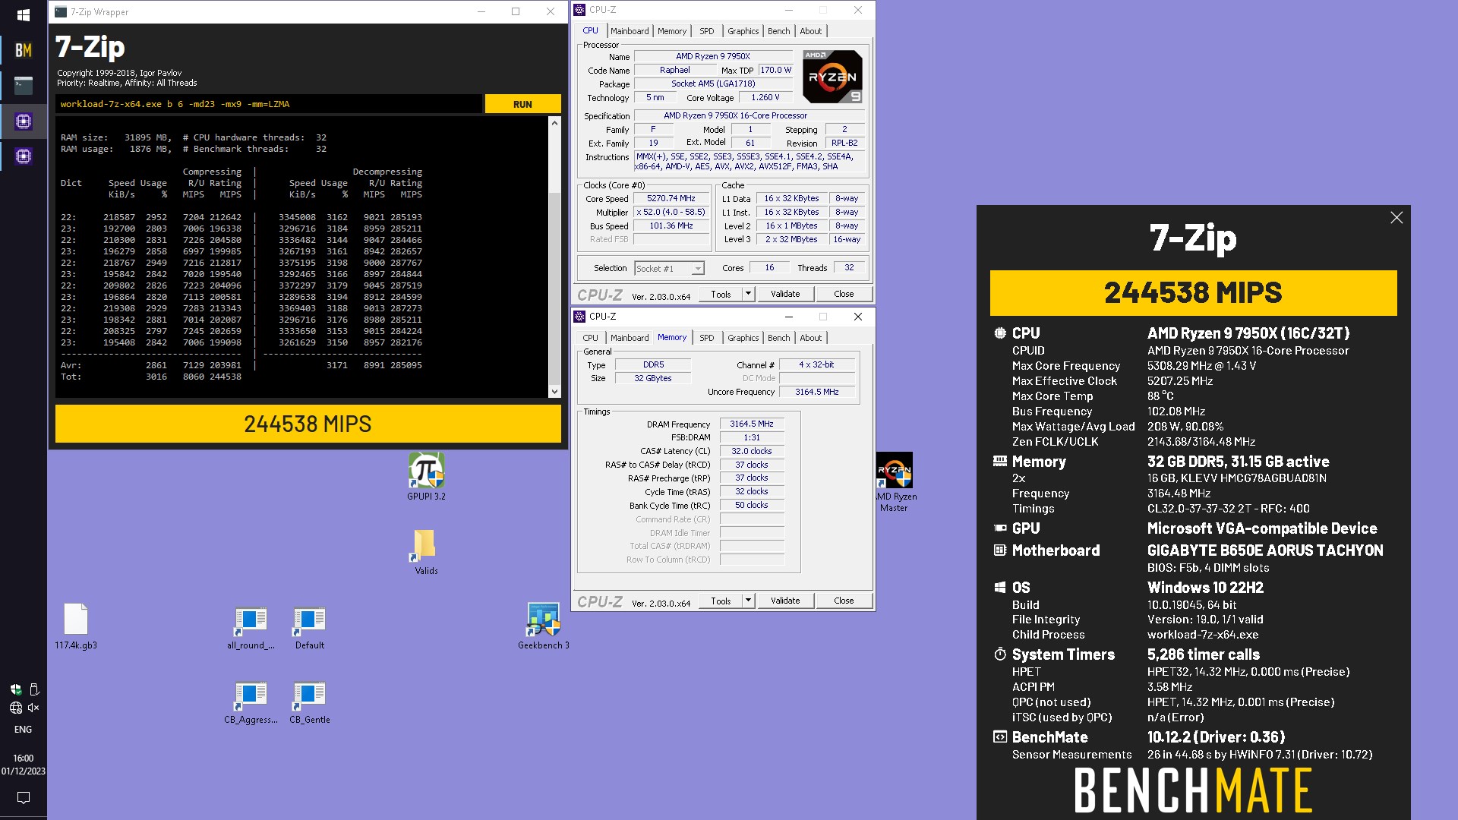
Task: Click the ENG language indicator
Action: pos(23,730)
